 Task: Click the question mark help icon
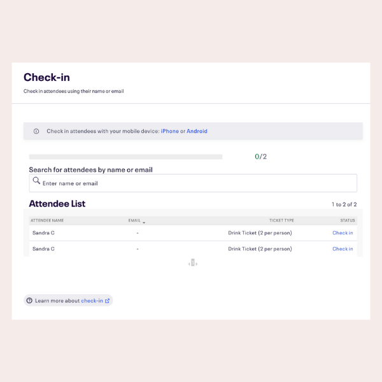[x=29, y=301]
